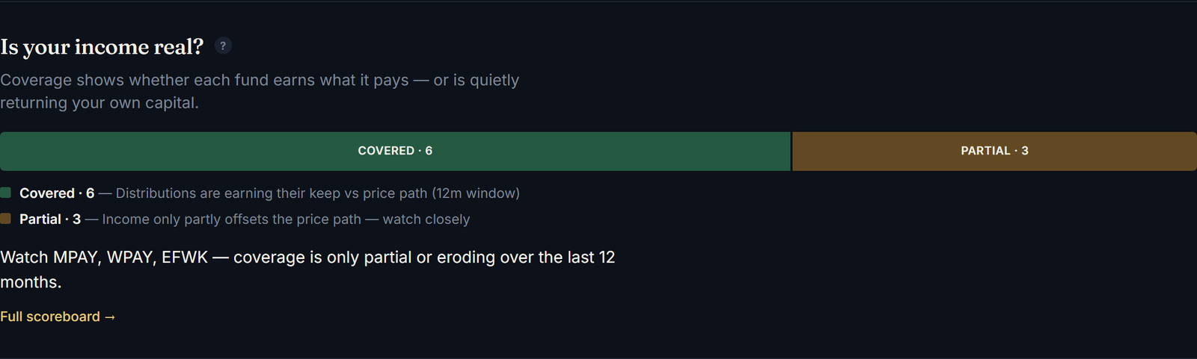This screenshot has height=359, width=1197.
Task: Select the COVERED · 6 bar segment
Action: 395,151
